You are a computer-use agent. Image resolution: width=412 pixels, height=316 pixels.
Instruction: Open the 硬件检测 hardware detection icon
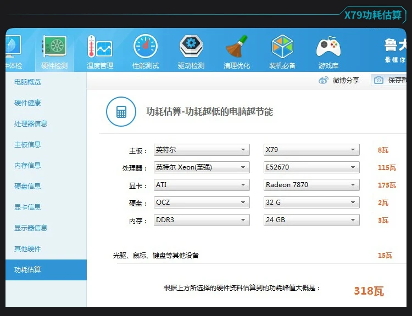(x=54, y=46)
